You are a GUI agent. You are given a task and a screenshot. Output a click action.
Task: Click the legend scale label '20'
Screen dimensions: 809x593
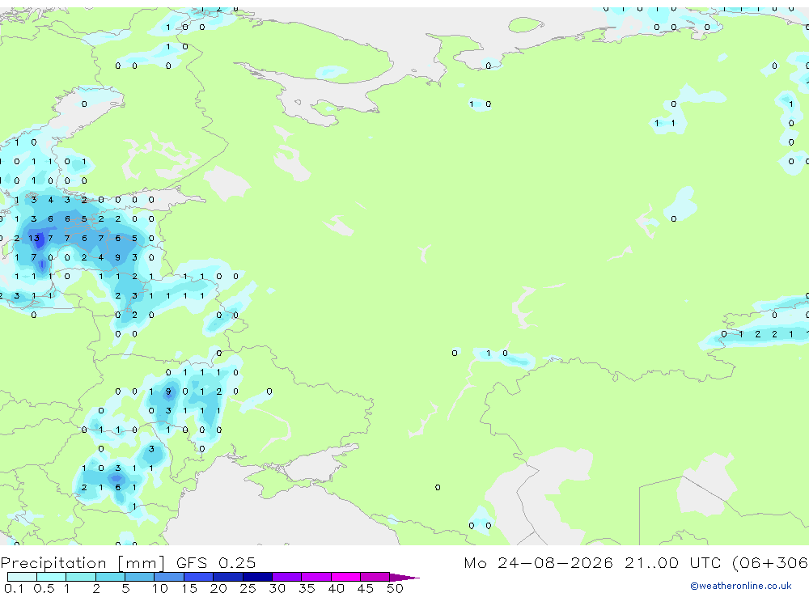click(x=218, y=588)
